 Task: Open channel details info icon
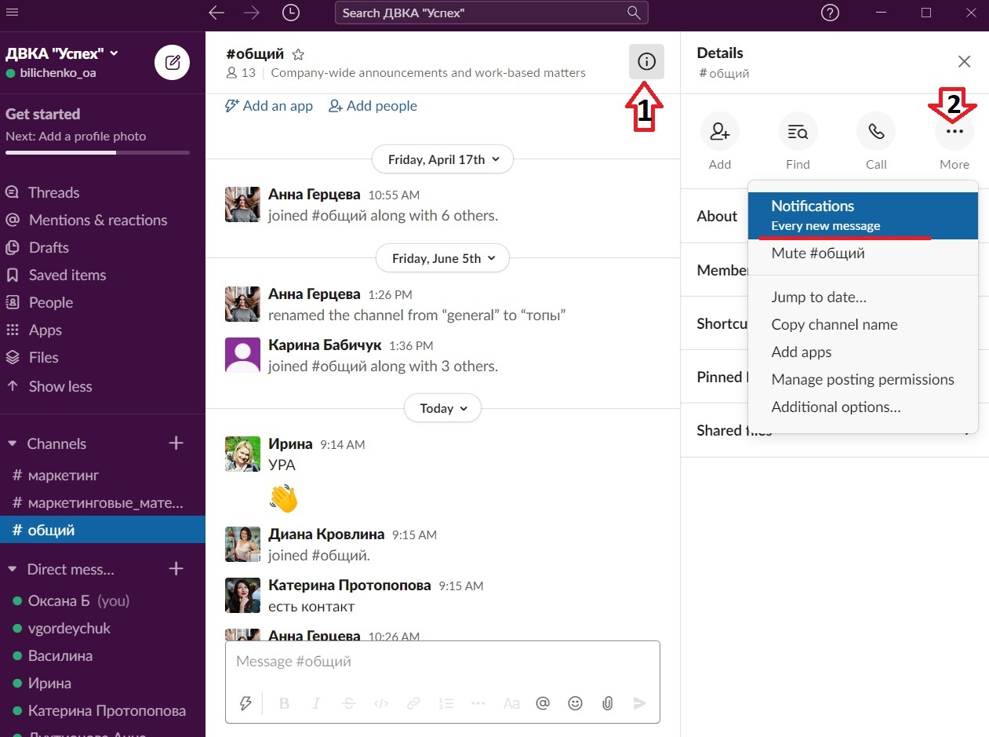tap(646, 61)
